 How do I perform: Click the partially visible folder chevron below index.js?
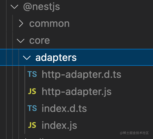(26, 138)
